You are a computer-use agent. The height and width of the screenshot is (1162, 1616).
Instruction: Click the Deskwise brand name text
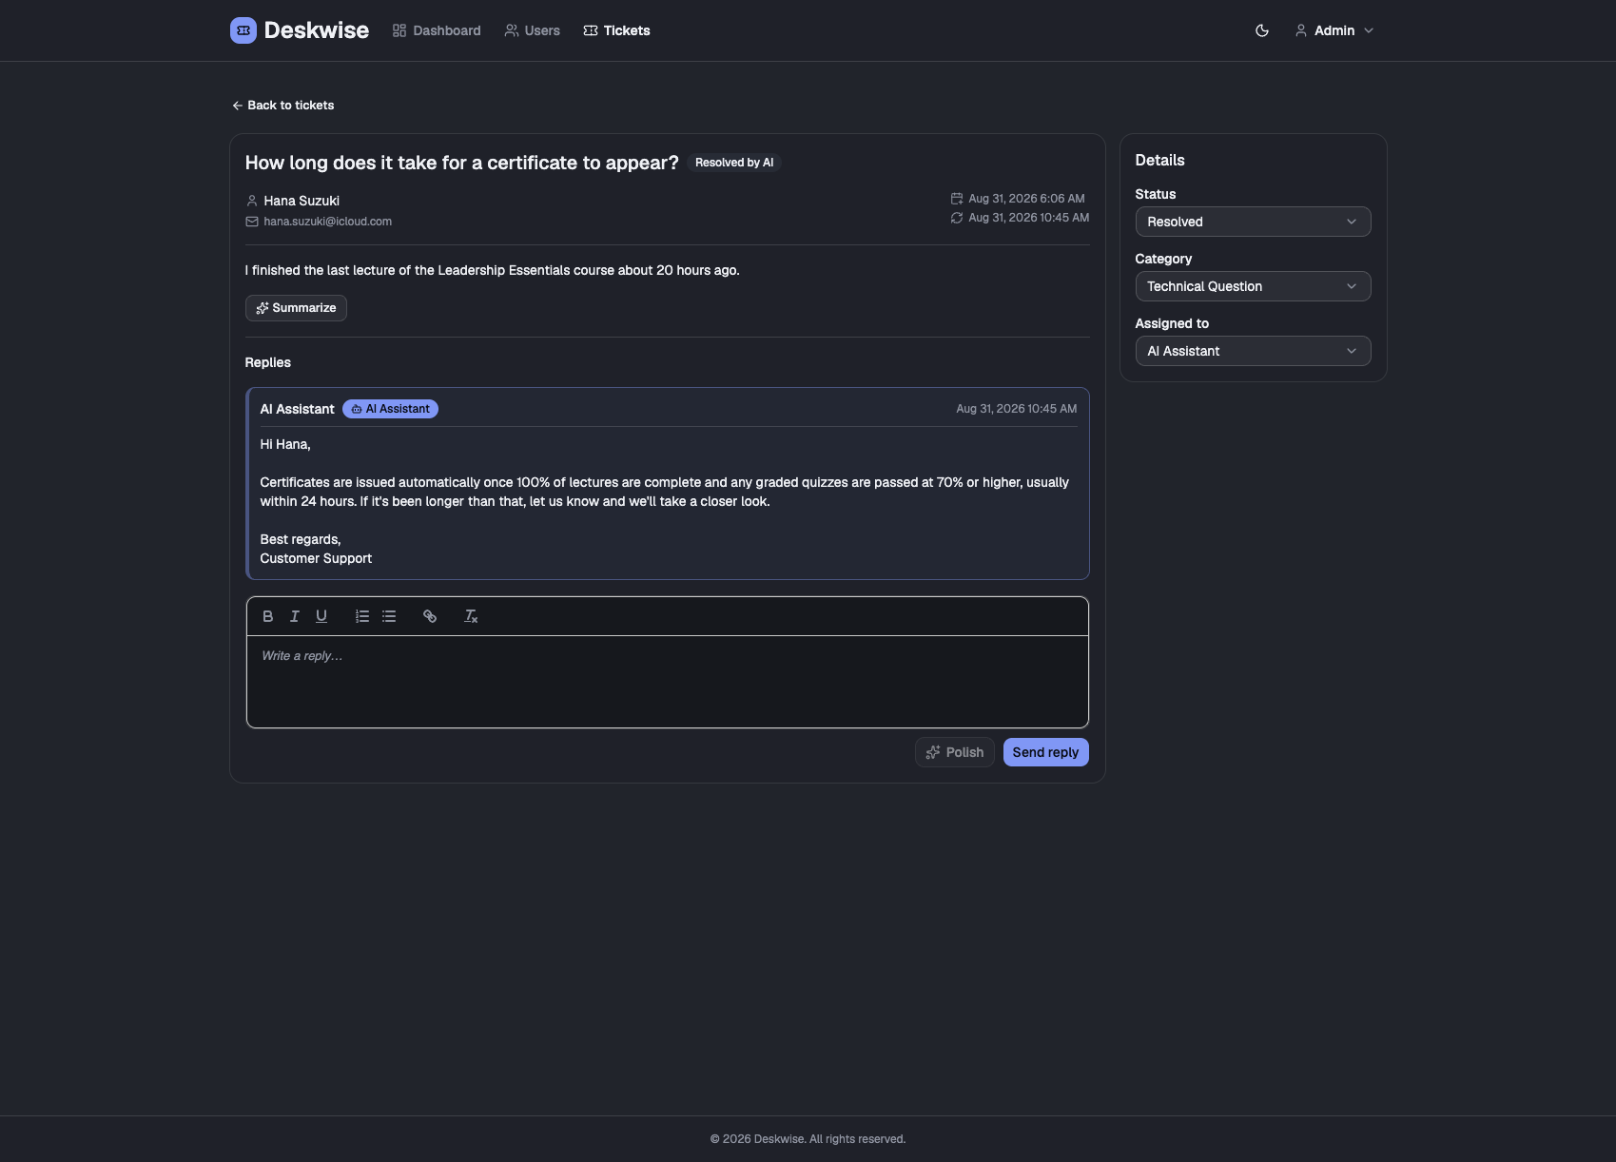tap(316, 30)
